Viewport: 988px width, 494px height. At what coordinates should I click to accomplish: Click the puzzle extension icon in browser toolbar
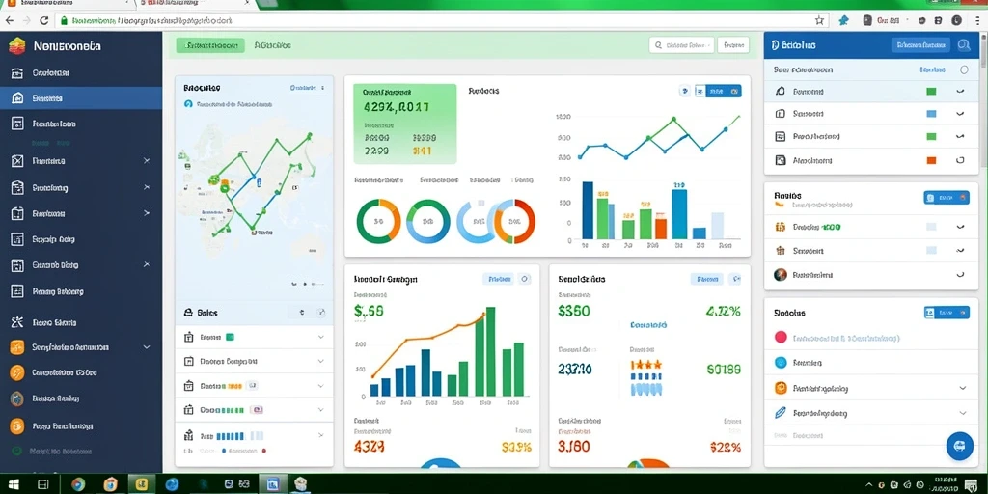843,20
